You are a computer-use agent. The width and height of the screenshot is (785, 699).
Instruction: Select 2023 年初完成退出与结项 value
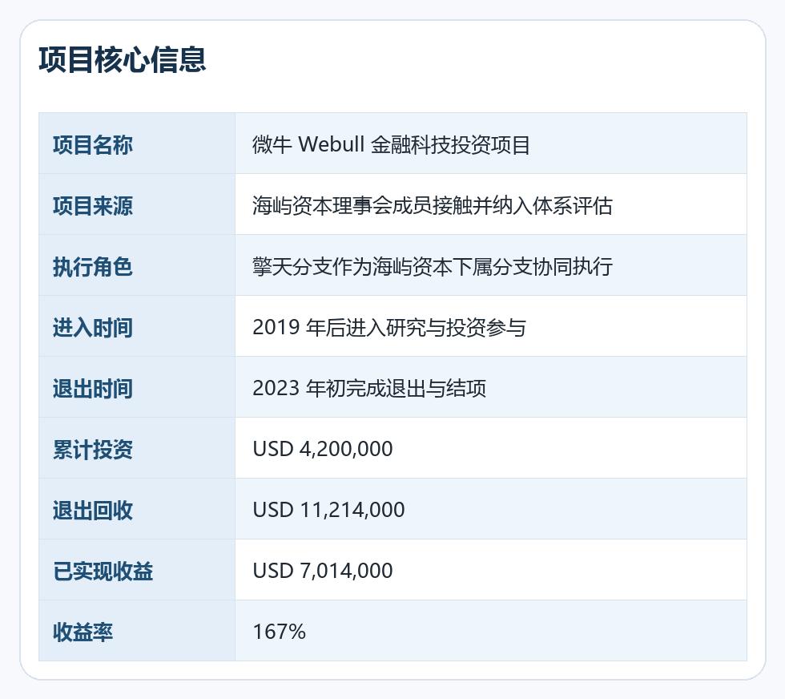pyautogui.click(x=369, y=388)
